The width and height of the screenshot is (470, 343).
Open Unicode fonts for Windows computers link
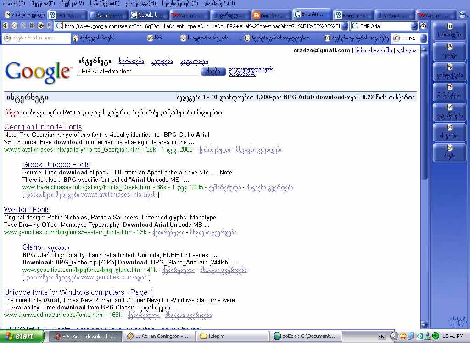pos(79,292)
